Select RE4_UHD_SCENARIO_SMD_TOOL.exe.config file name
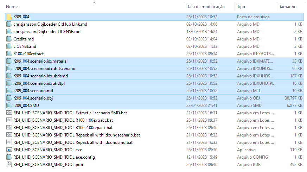This screenshot has height=172, width=307. pyautogui.click(x=54, y=157)
